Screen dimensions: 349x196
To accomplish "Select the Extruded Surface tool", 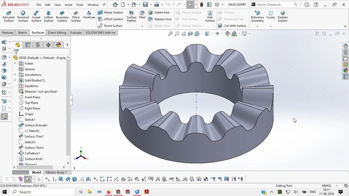I will [8, 17].
